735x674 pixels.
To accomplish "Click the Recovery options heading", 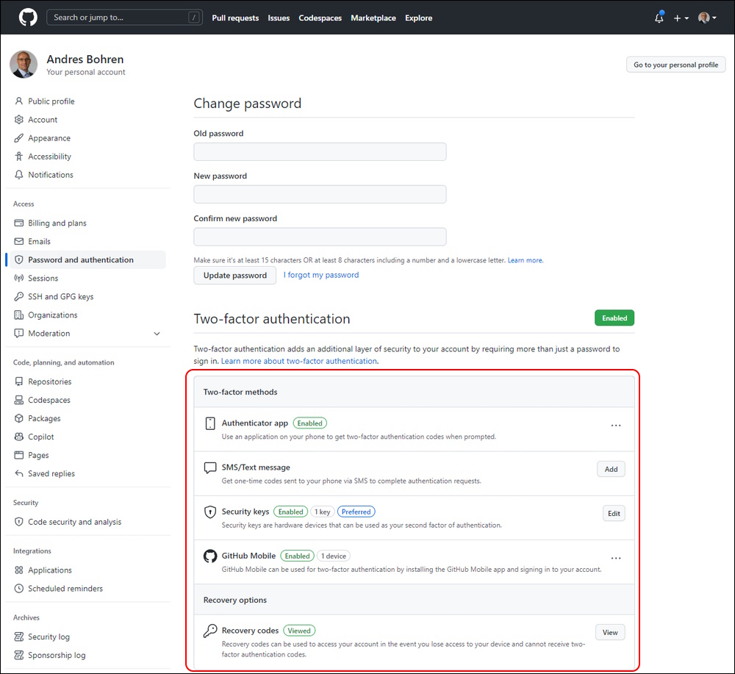I will coord(235,600).
